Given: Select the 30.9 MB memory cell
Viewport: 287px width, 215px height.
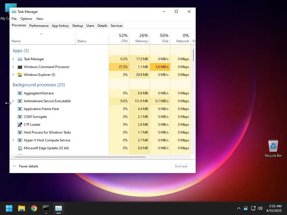Looking at the screenshot, I should pos(140,75).
